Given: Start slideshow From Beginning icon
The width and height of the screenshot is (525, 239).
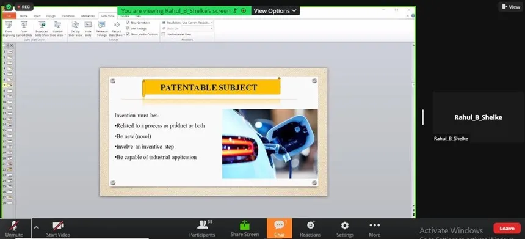Looking at the screenshot, I should [9, 24].
